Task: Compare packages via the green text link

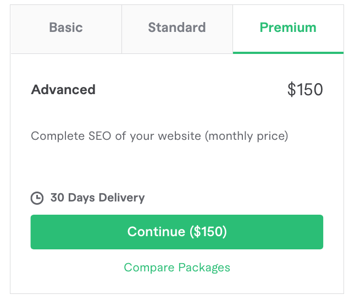Action: (x=177, y=268)
